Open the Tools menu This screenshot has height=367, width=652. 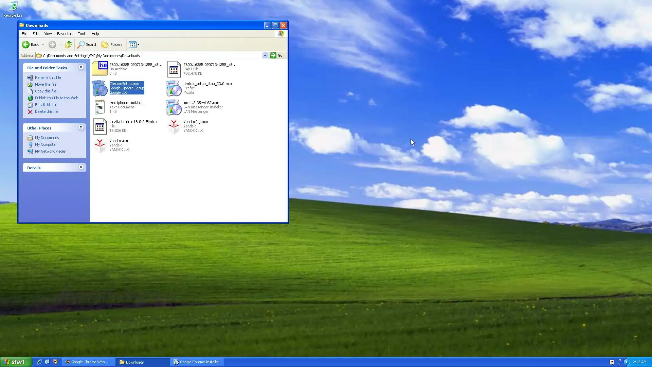(82, 34)
